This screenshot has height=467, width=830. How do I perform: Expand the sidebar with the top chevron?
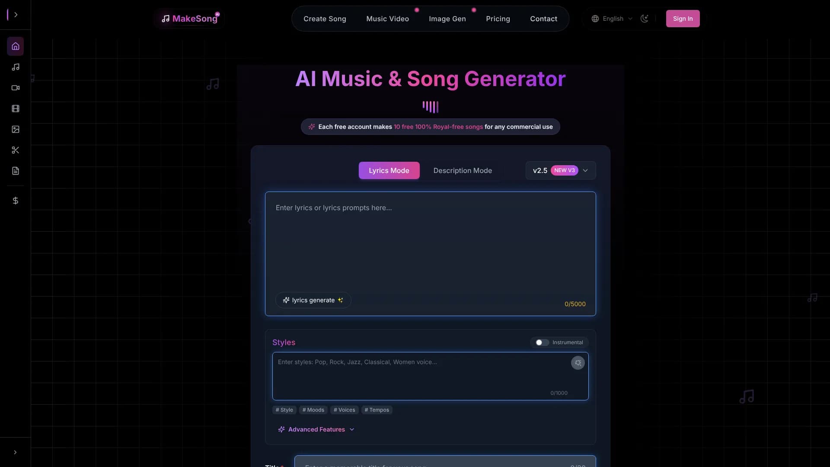[16, 15]
